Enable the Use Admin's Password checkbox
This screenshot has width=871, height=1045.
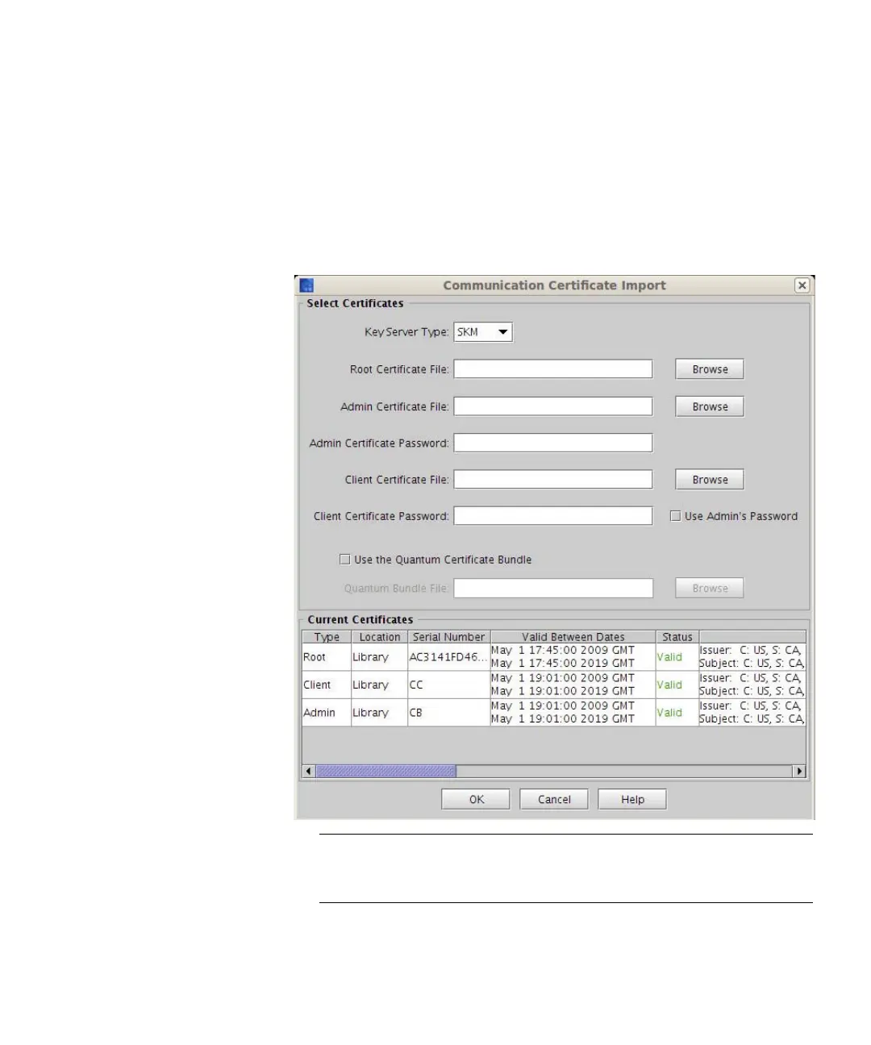(676, 516)
